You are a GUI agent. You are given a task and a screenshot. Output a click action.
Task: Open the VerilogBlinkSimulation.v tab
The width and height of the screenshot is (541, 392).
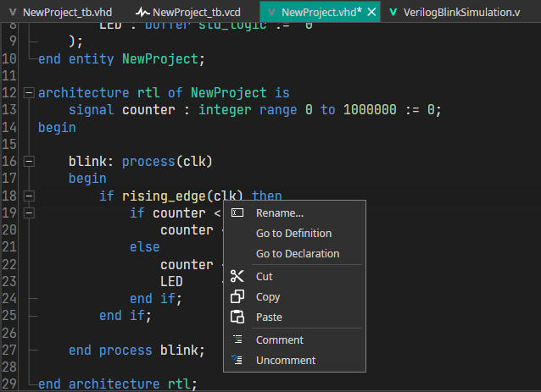[x=461, y=12]
